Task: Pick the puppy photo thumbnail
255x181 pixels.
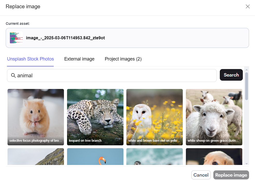Action: coord(214,156)
